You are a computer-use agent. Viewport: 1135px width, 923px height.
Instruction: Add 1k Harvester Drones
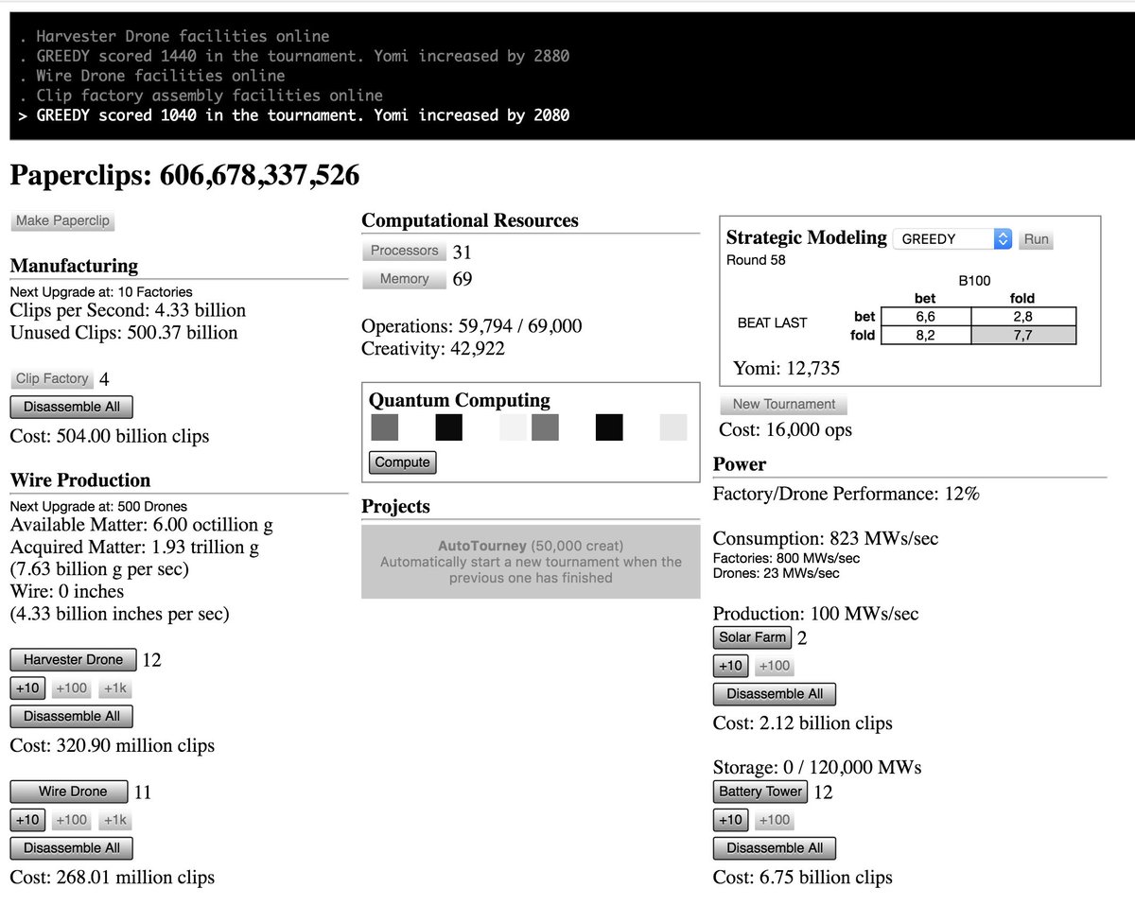pos(114,688)
